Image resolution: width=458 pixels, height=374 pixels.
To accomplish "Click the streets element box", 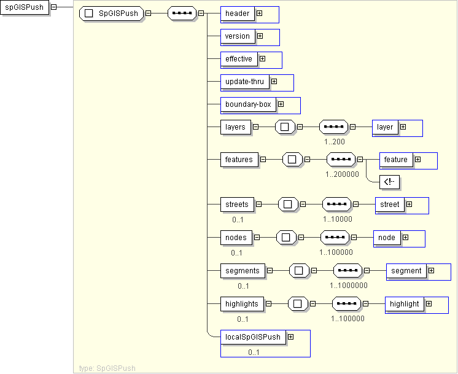I will pyautogui.click(x=237, y=205).
